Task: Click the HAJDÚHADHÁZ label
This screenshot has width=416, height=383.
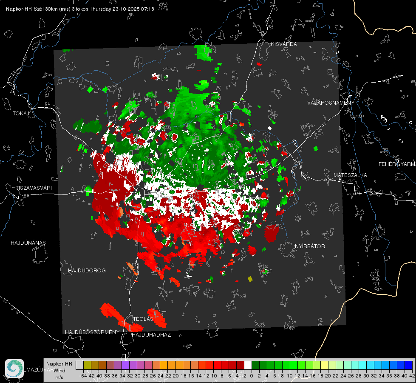Action: pyautogui.click(x=151, y=335)
